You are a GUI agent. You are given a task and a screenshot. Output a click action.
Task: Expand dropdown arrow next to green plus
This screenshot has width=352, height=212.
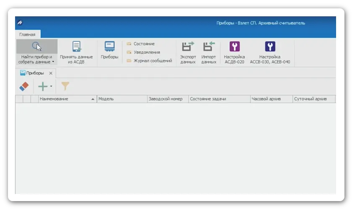point(51,87)
